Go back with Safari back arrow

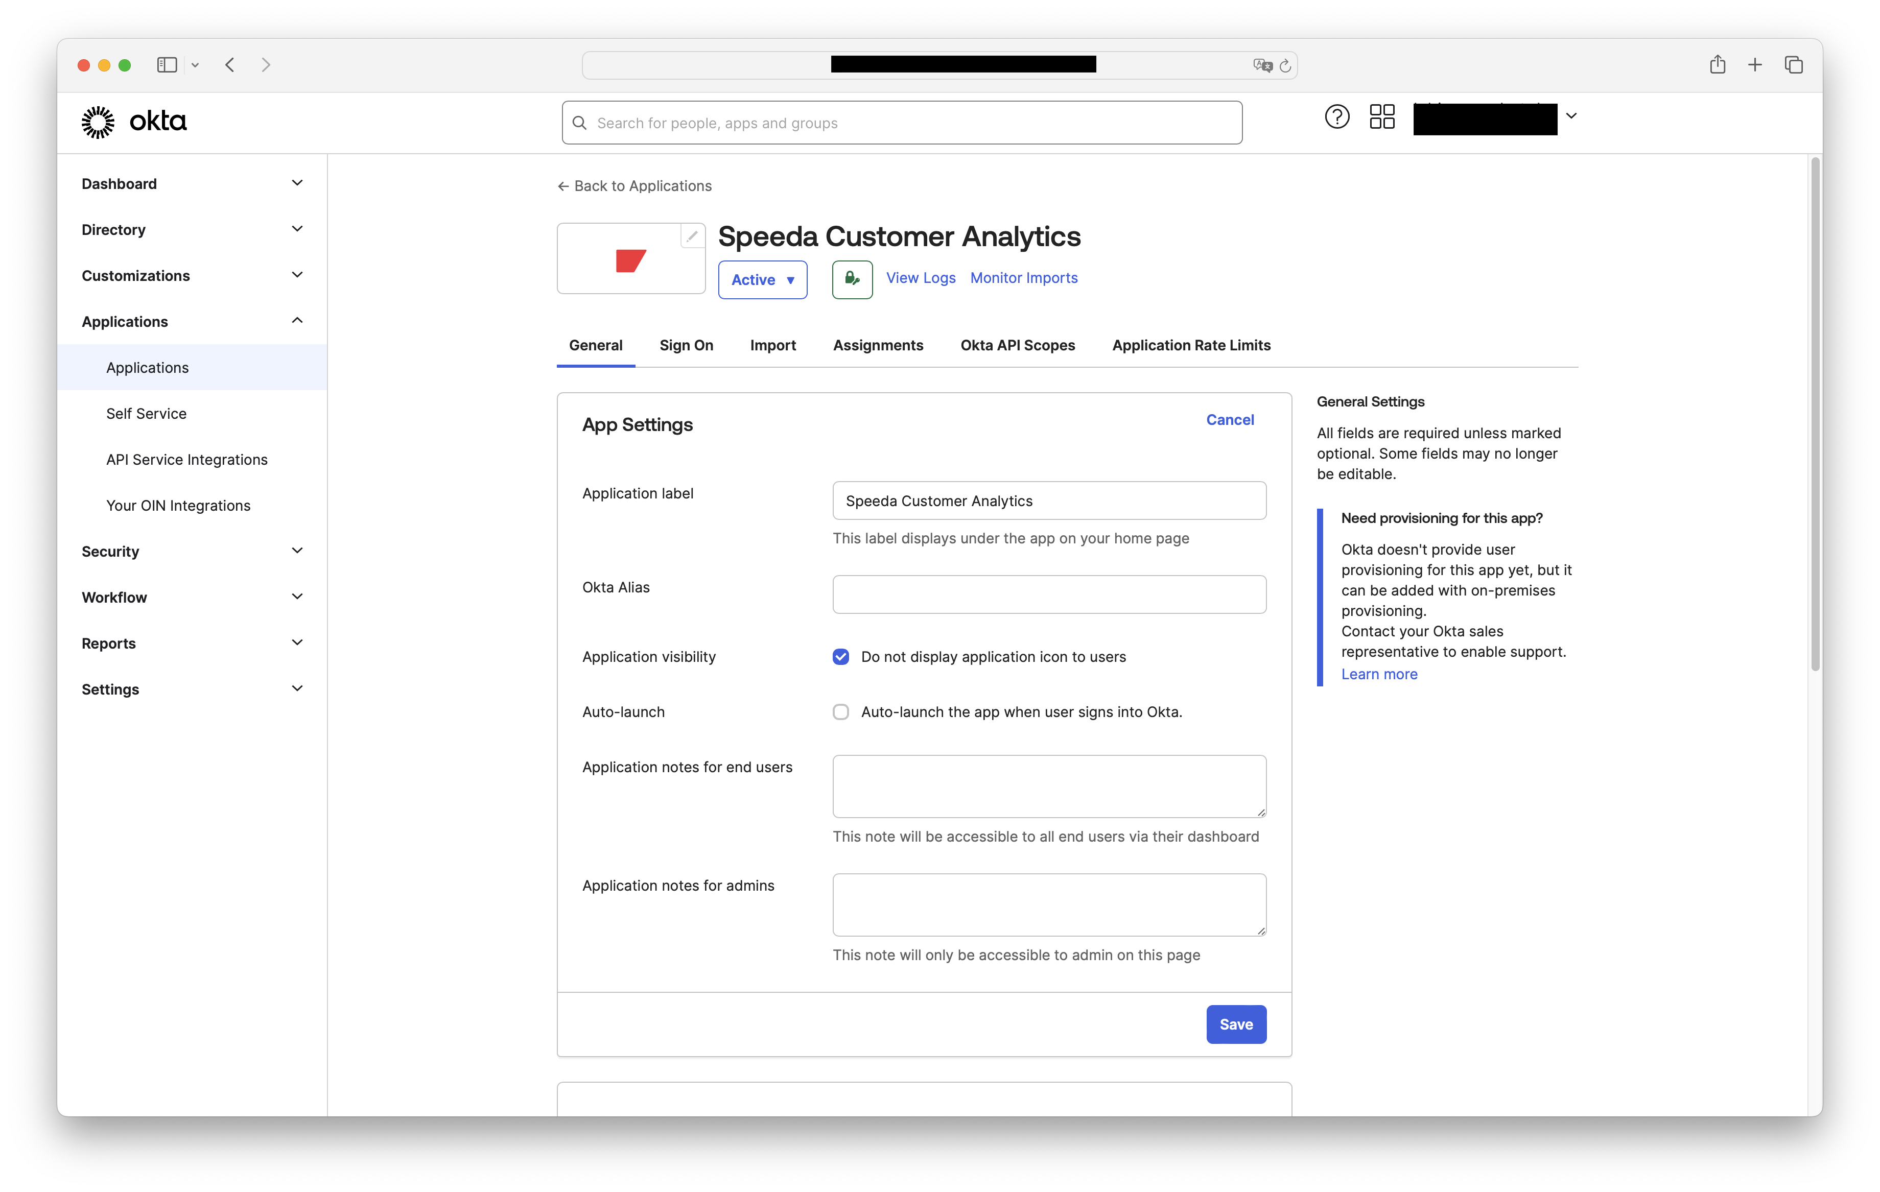pyautogui.click(x=229, y=65)
